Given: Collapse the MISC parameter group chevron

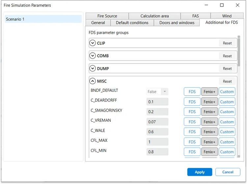Looking at the screenshot, I should (93, 81).
